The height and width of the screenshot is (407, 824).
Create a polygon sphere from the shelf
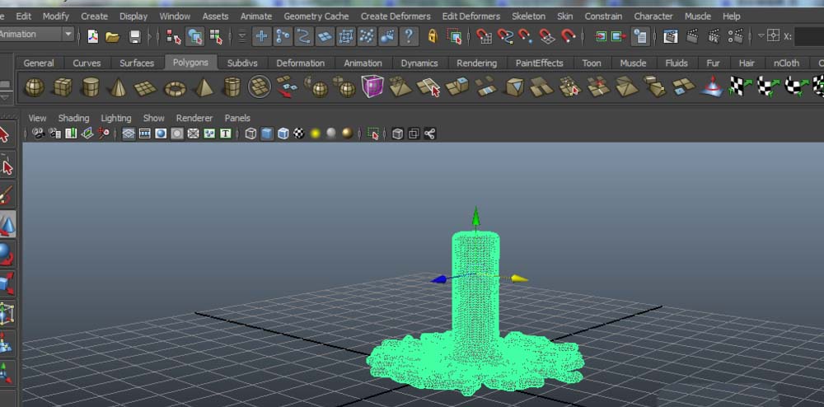click(x=35, y=87)
